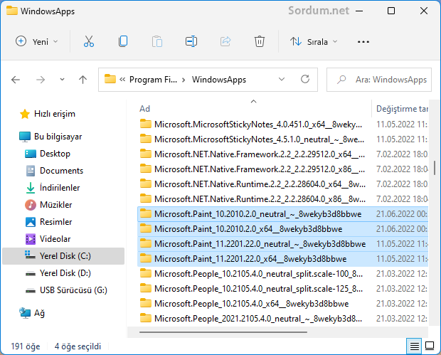441x355 pixels.
Task: Click the Cut scissors icon
Action: coord(89,42)
